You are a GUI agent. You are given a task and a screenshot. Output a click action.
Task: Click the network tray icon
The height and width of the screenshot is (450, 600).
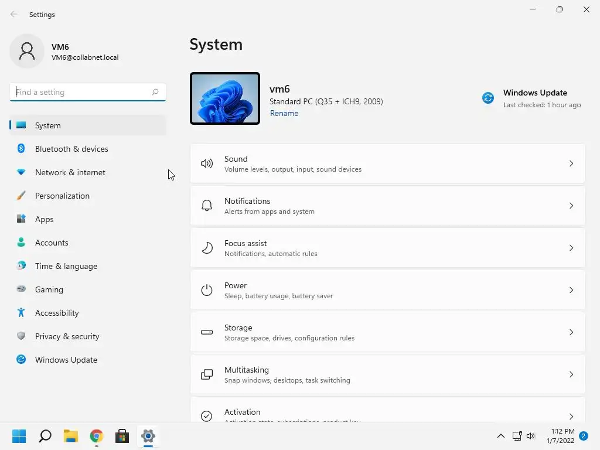pyautogui.click(x=517, y=436)
